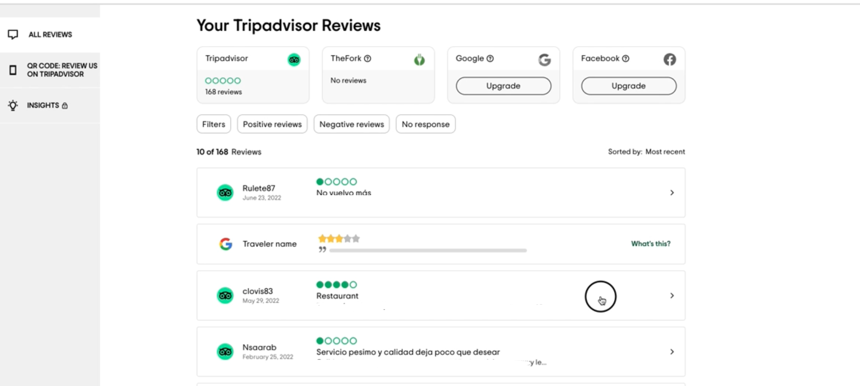Click the What's this? link
This screenshot has width=860, height=386.
click(650, 244)
